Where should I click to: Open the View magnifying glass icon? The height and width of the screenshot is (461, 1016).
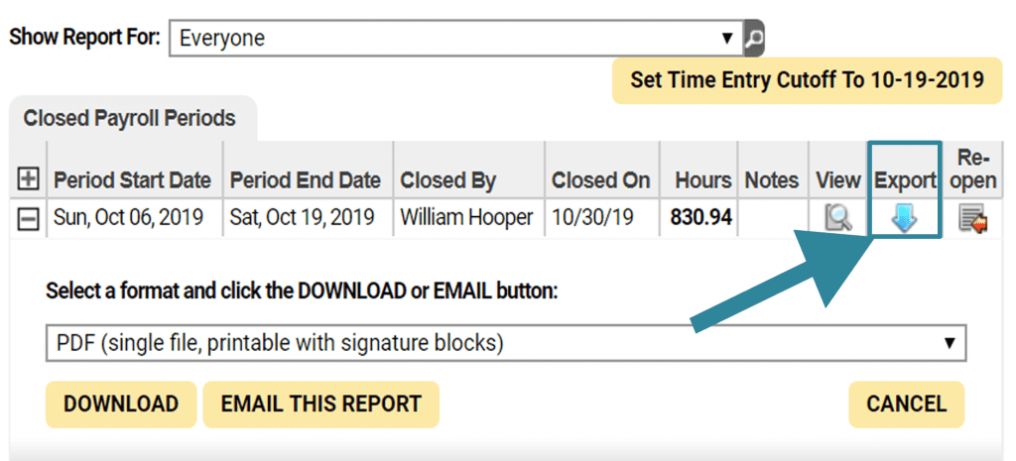tap(837, 218)
